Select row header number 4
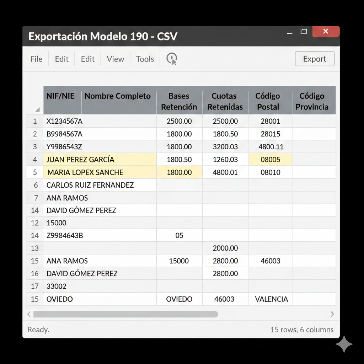This screenshot has height=364, width=364. click(x=35, y=160)
